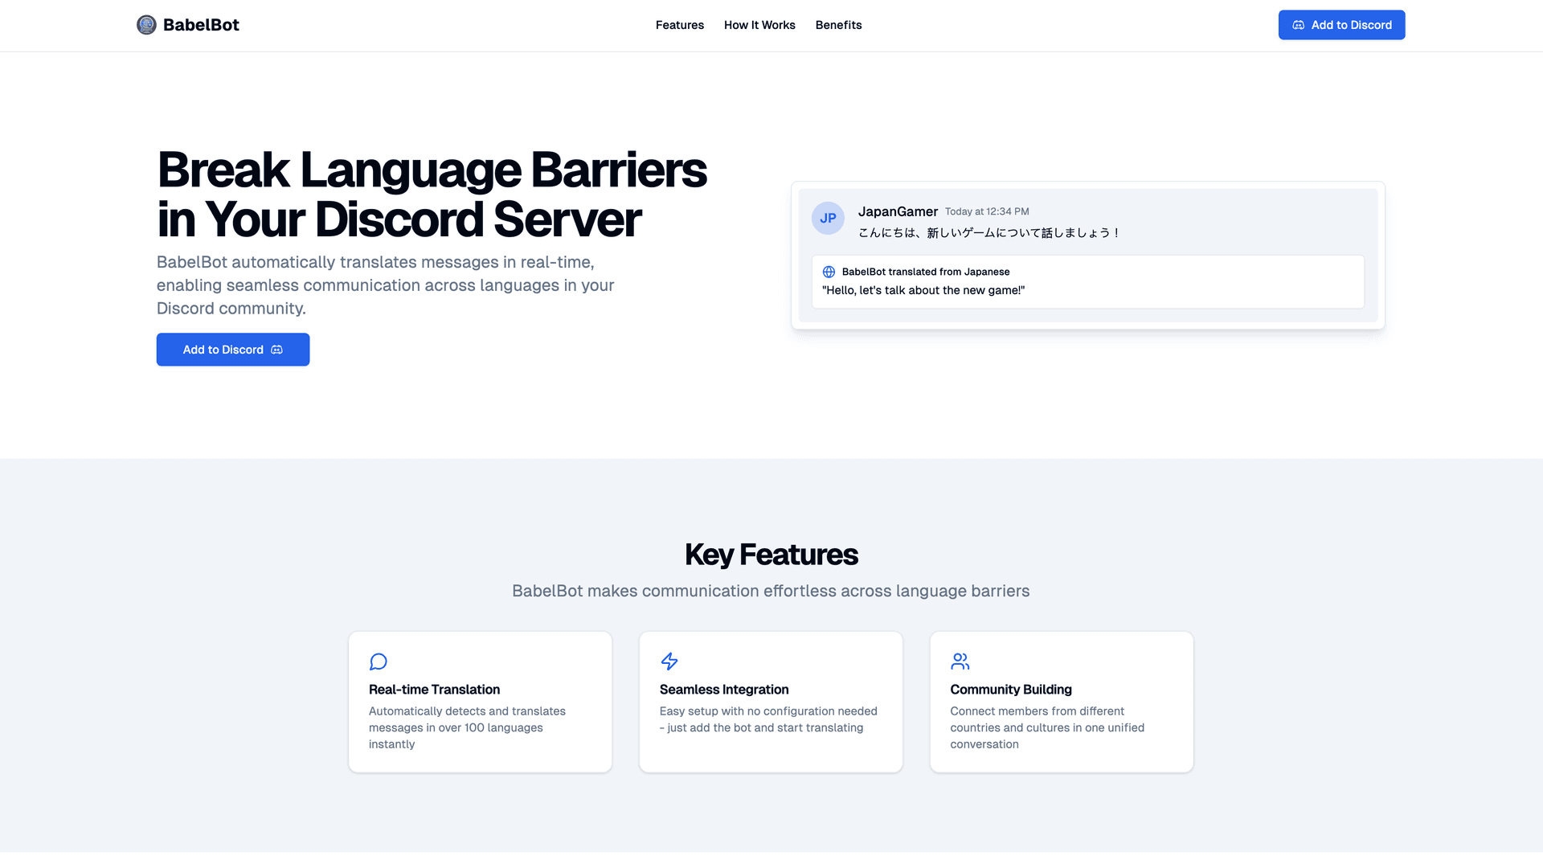The image size is (1543, 856).
Task: Click the JP avatar circle
Action: click(x=828, y=218)
